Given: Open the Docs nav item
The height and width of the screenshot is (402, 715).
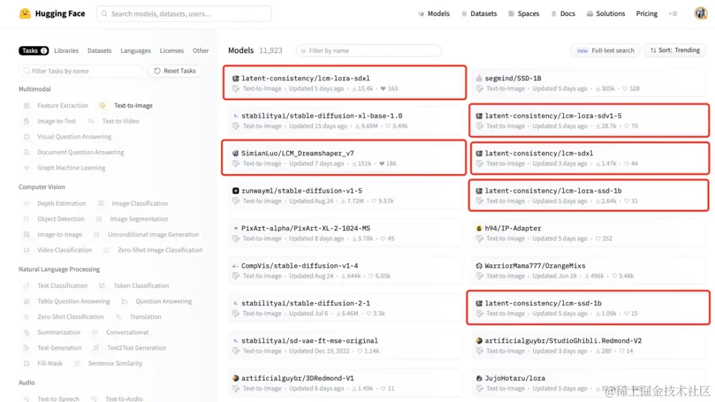Looking at the screenshot, I should point(563,14).
